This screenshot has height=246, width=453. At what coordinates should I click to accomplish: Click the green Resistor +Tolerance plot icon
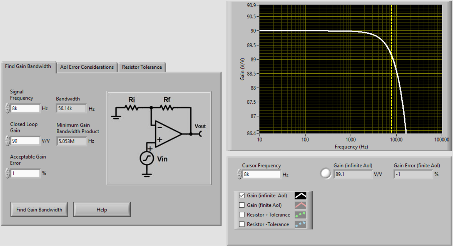pos(301,215)
